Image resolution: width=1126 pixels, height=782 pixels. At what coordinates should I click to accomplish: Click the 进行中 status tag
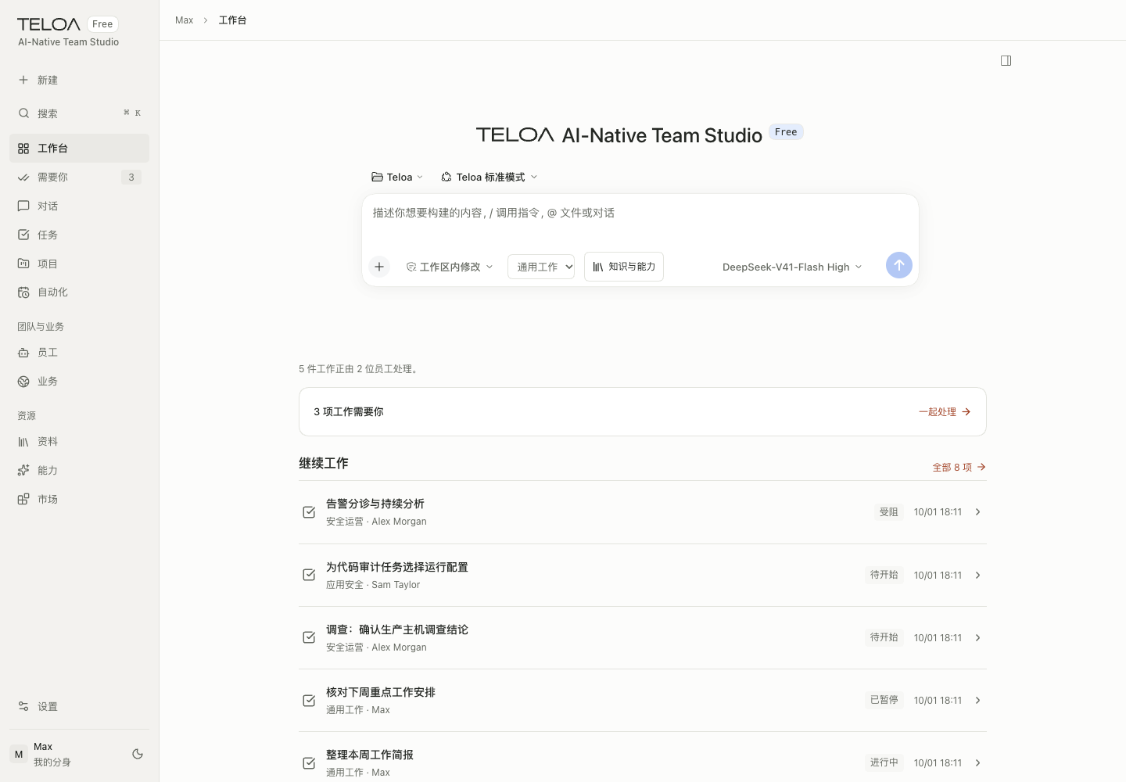(884, 762)
